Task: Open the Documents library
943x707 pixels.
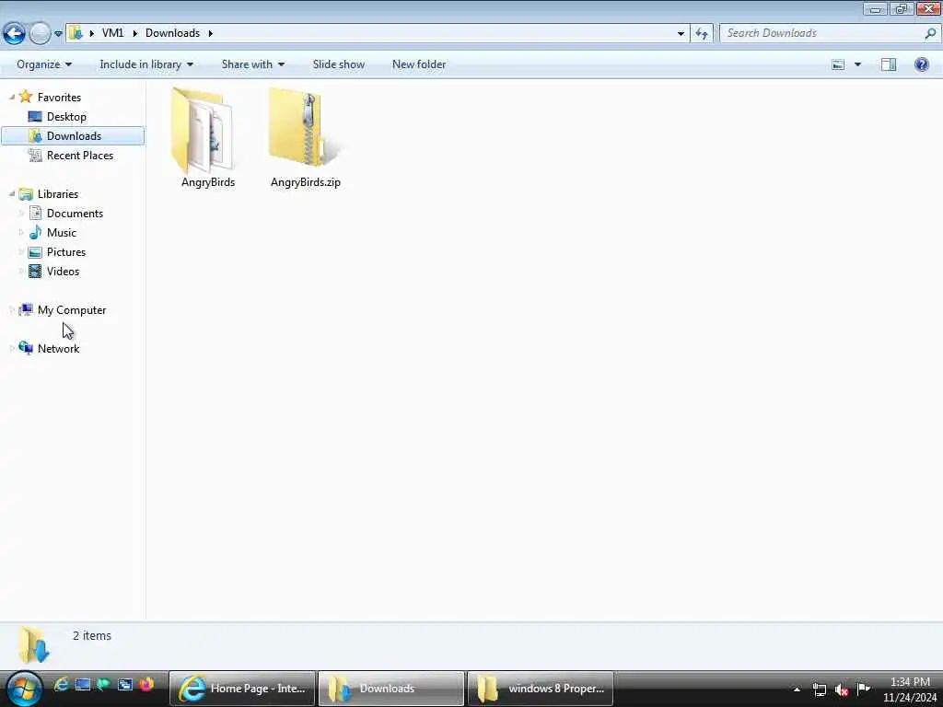Action: click(x=75, y=214)
